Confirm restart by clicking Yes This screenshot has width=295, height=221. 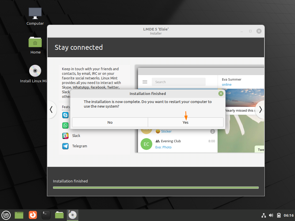tap(186, 122)
